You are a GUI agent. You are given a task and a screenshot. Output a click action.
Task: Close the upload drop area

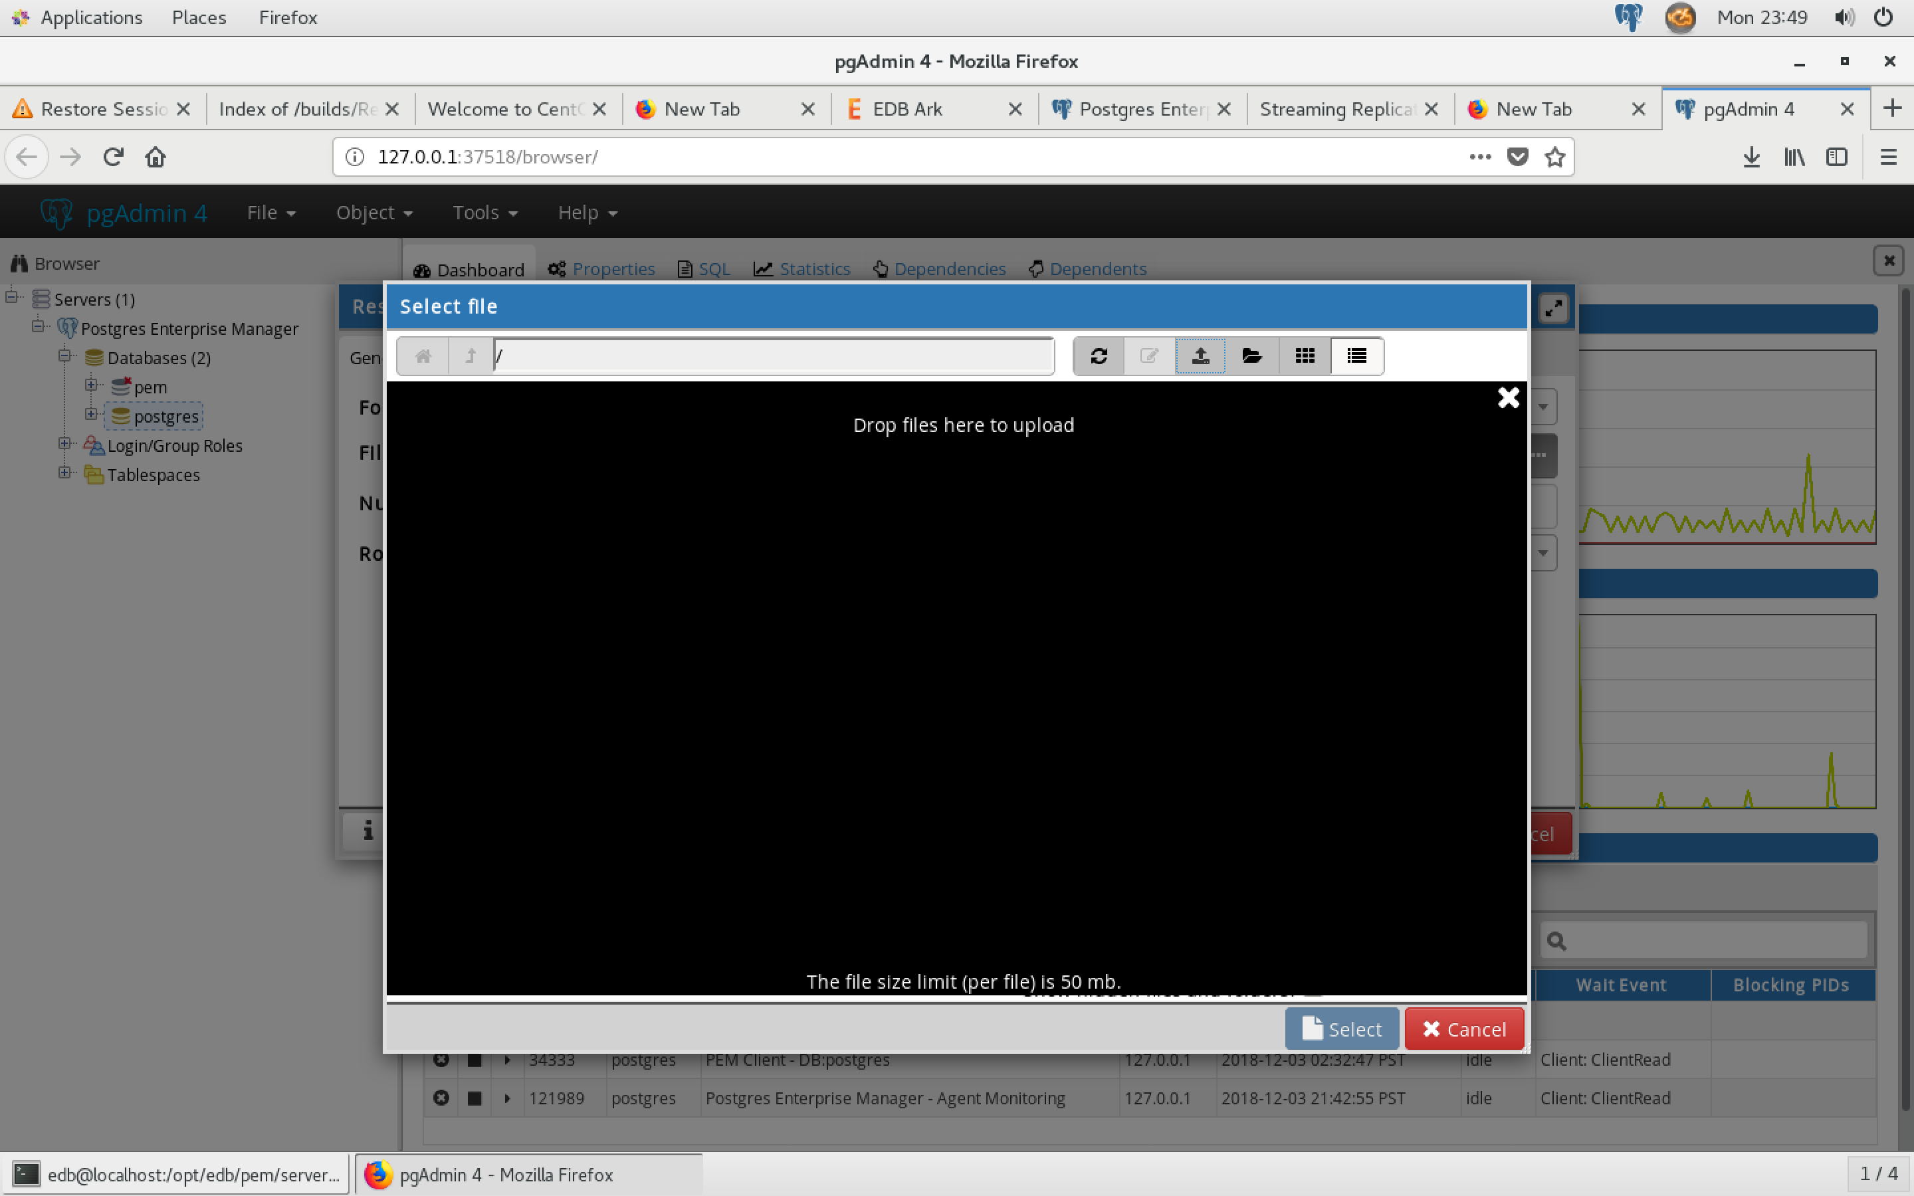point(1508,397)
